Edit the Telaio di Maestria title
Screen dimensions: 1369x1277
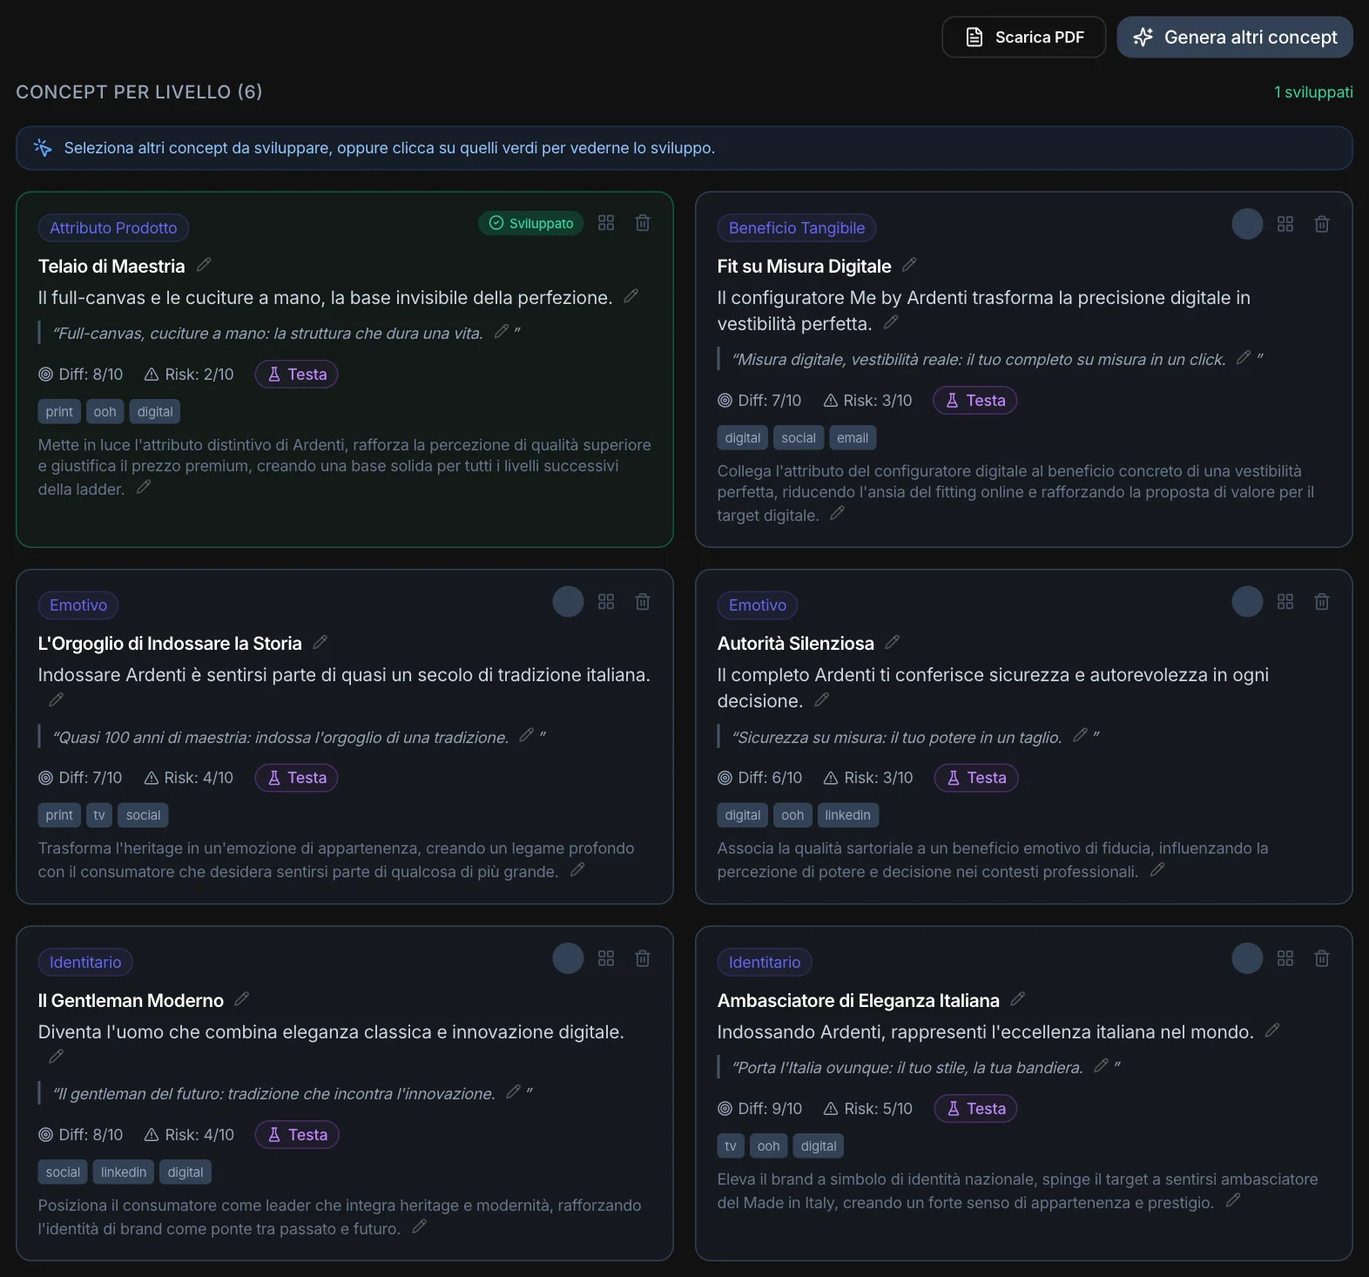click(205, 264)
